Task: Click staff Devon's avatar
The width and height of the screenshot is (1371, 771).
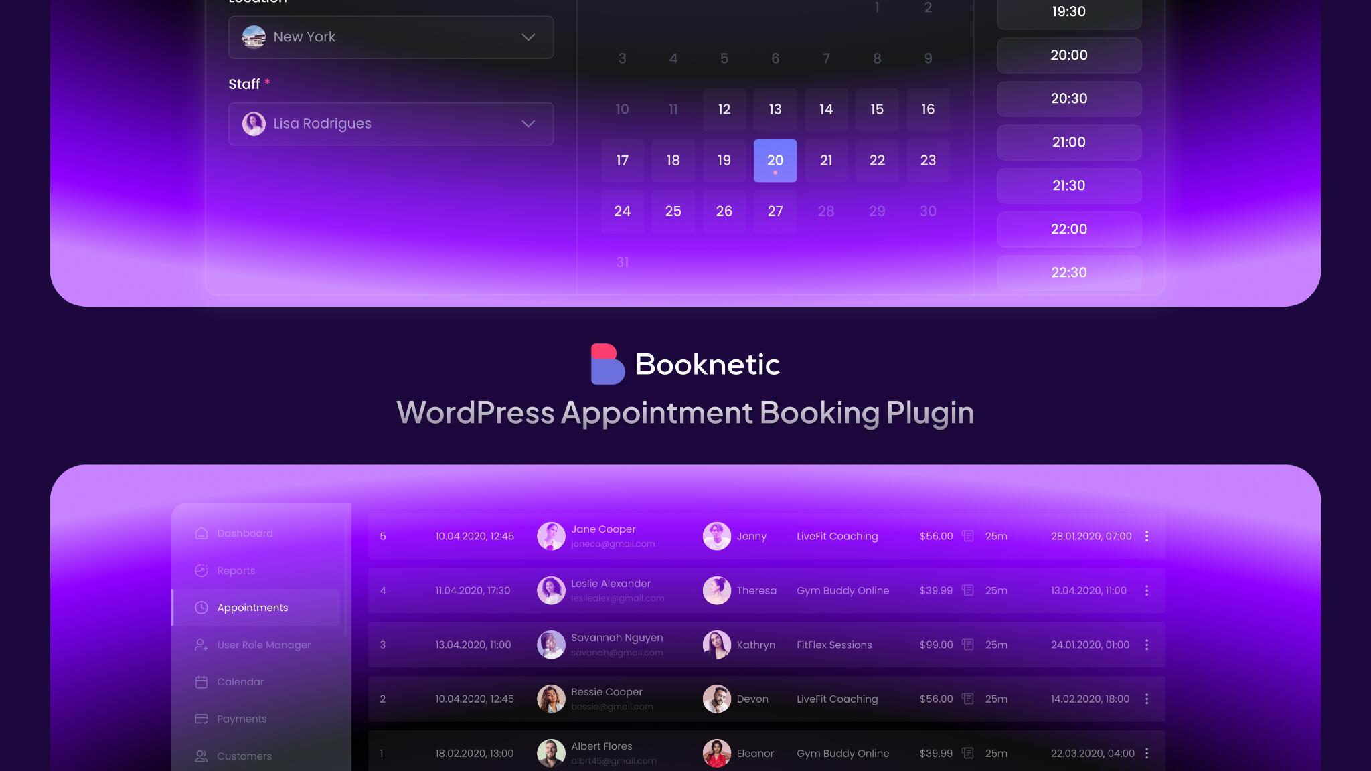Action: (717, 699)
